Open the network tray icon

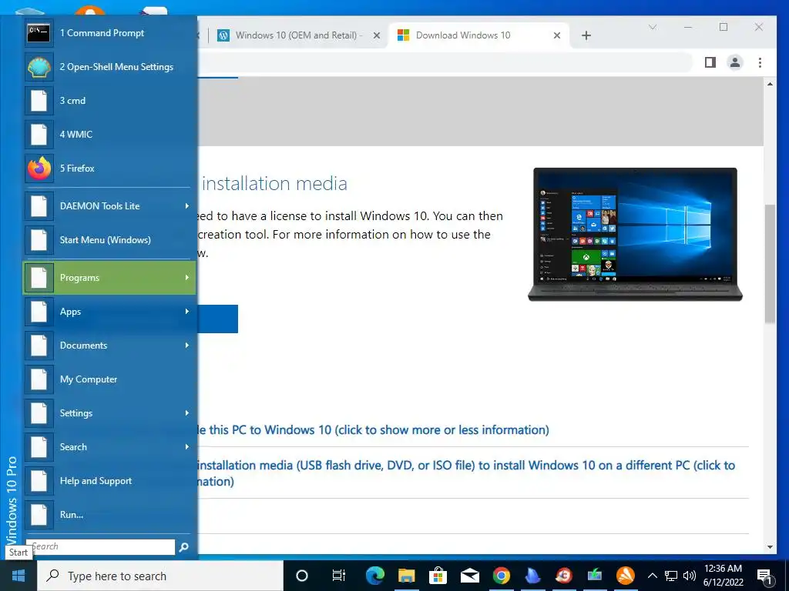(x=671, y=576)
